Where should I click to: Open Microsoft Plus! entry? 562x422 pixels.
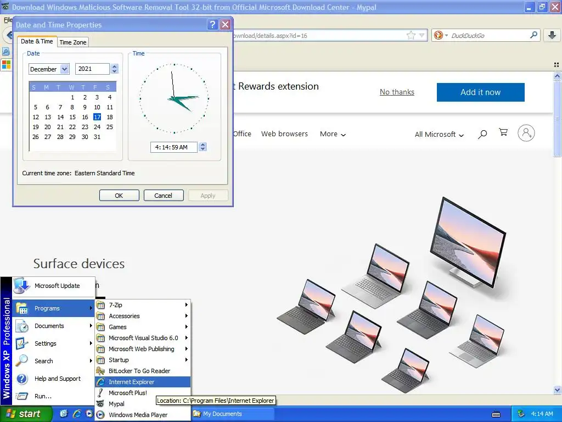coord(143,393)
